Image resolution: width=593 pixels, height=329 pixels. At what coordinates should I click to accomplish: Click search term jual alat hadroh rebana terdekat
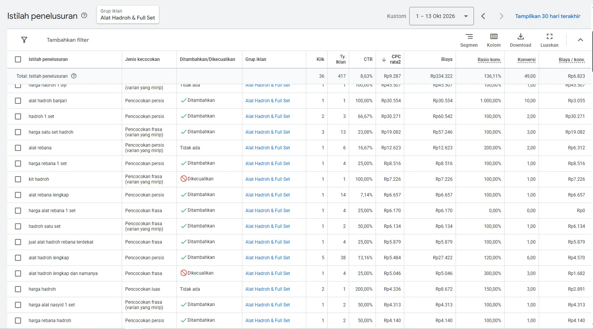coord(61,242)
